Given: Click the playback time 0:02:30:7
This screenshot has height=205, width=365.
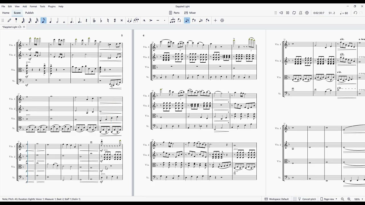Looking at the screenshot, I should point(319,13).
